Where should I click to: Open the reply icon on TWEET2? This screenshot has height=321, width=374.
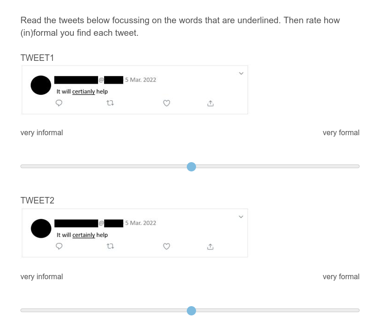tap(59, 247)
